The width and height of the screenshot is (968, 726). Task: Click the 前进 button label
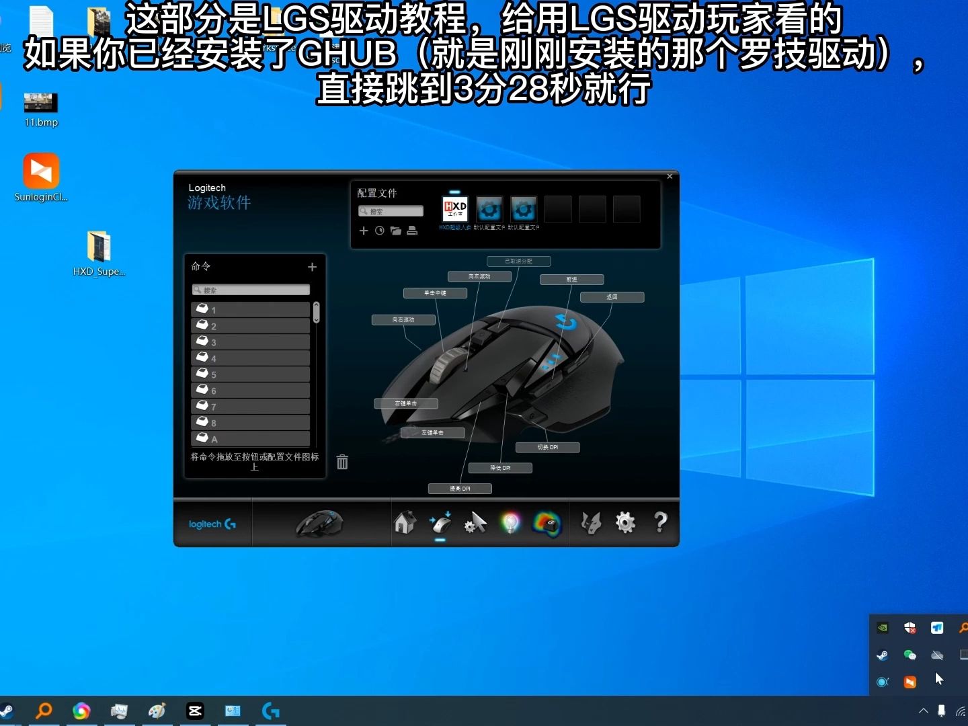572,279
